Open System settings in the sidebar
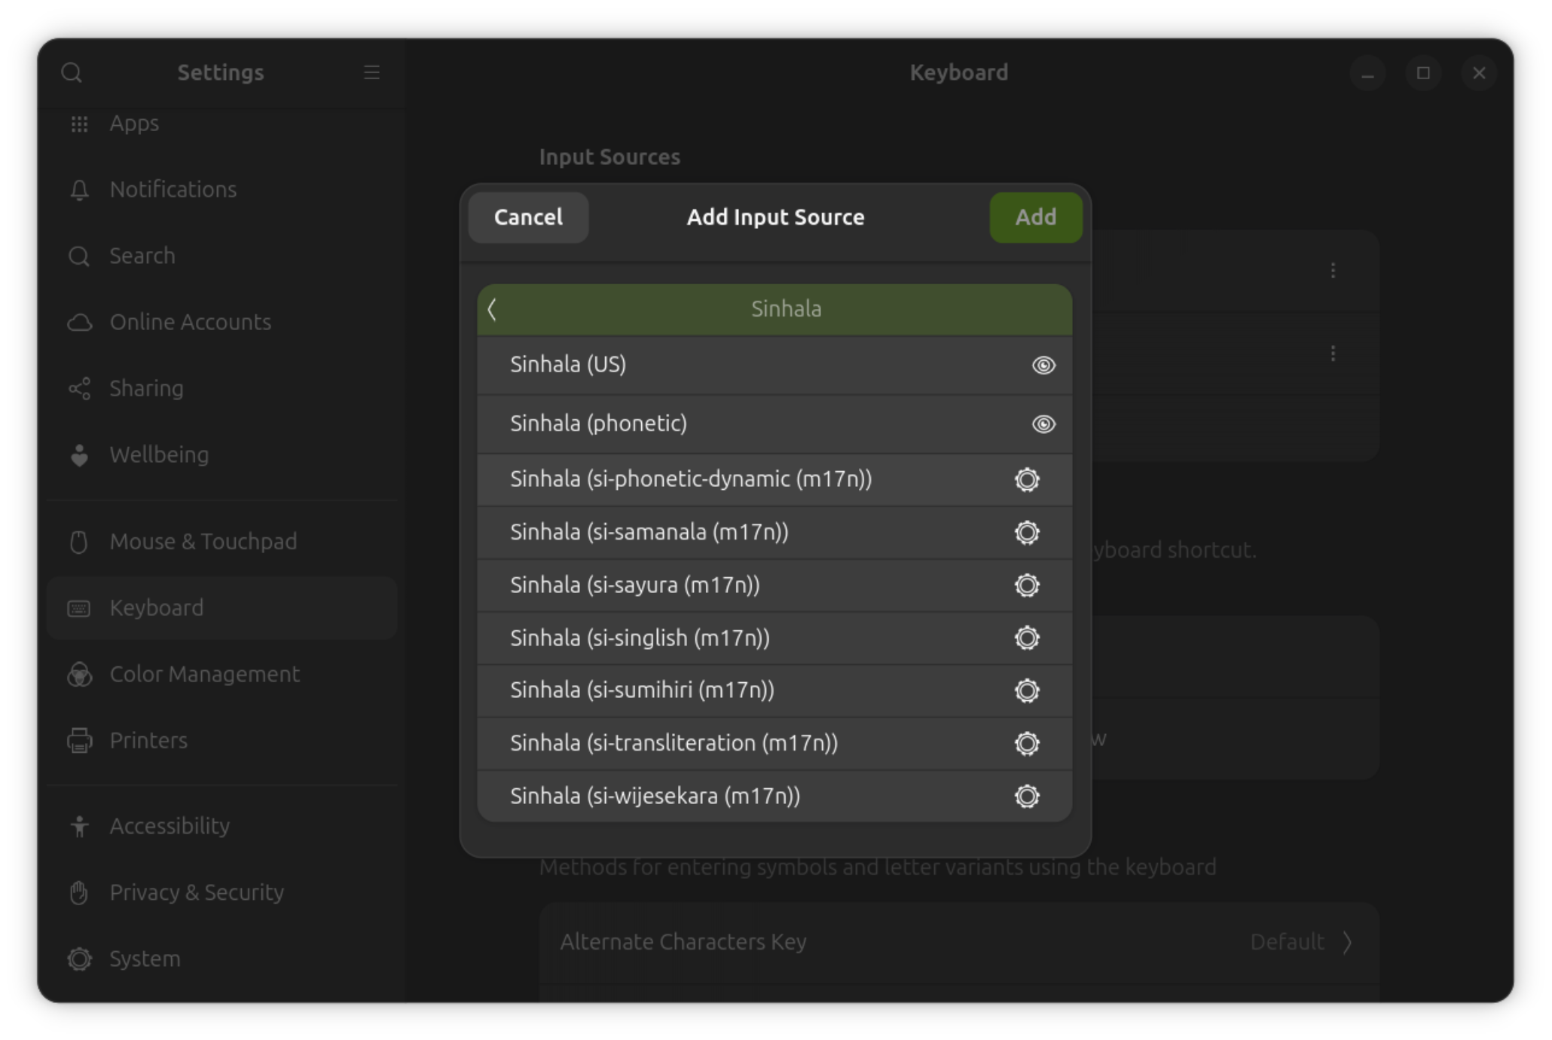 pyautogui.click(x=221, y=959)
